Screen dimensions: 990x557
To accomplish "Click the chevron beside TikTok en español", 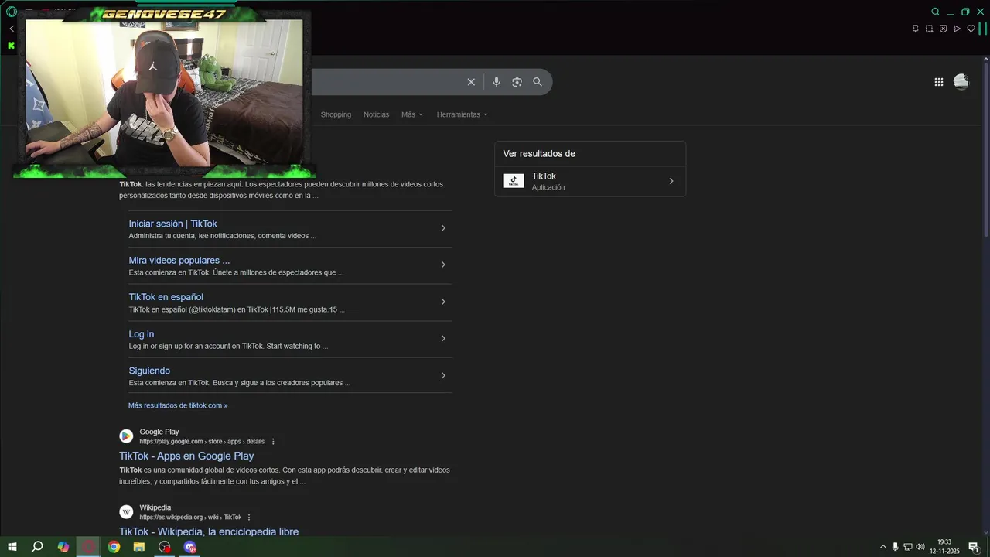I will point(443,302).
